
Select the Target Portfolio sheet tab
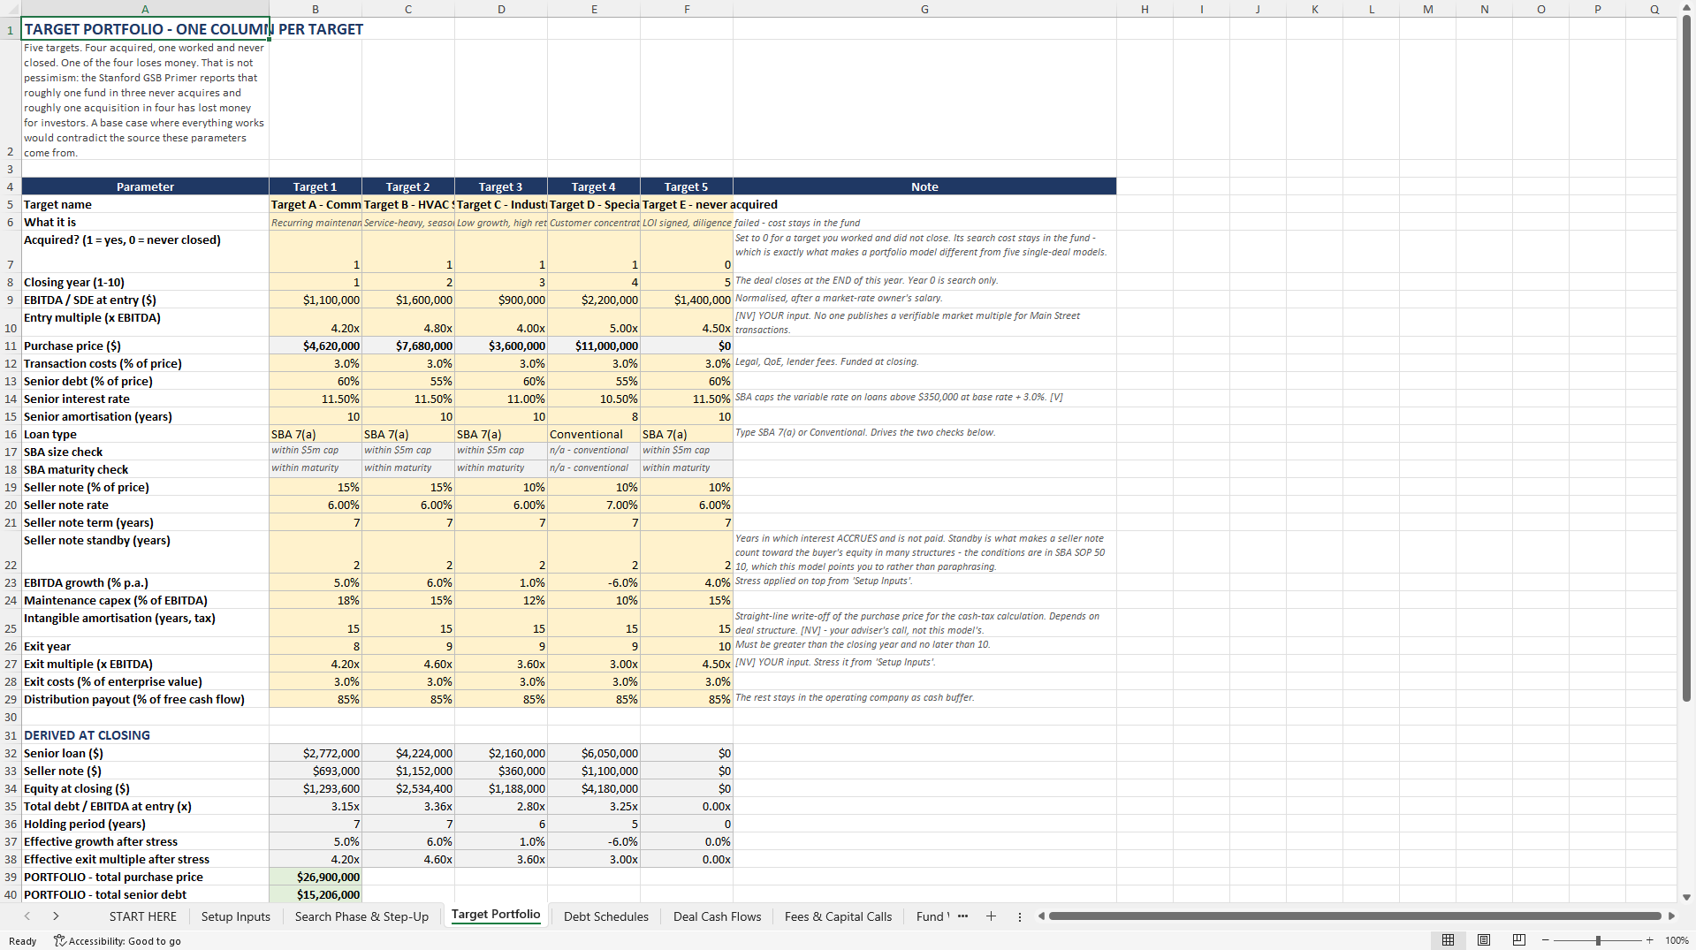point(496,915)
